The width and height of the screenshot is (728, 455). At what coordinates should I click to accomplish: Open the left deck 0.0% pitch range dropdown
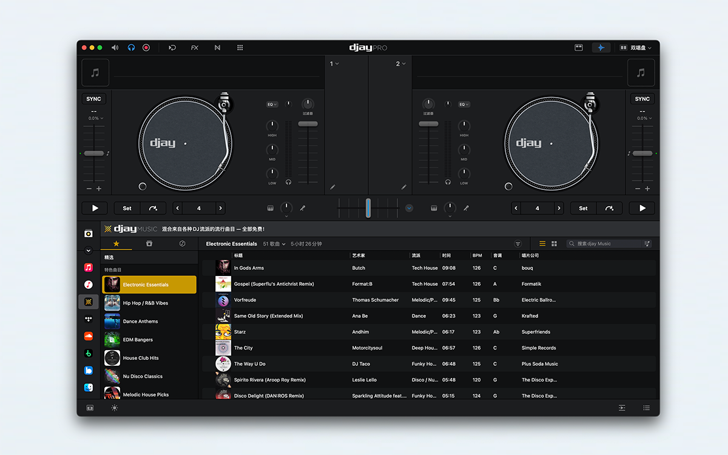[x=96, y=118]
